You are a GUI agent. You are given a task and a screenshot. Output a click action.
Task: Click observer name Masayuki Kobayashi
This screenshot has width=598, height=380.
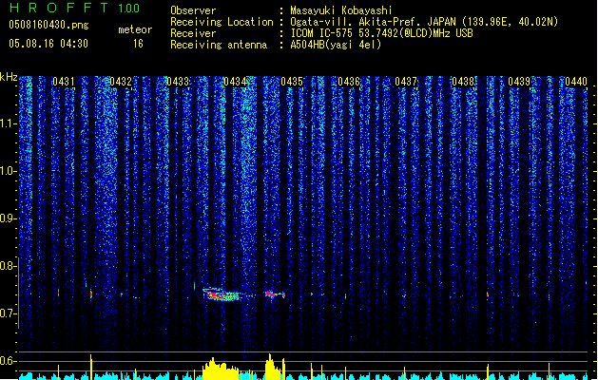click(341, 10)
